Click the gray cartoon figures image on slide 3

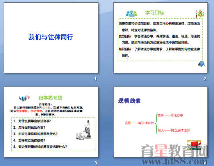tap(84, 130)
